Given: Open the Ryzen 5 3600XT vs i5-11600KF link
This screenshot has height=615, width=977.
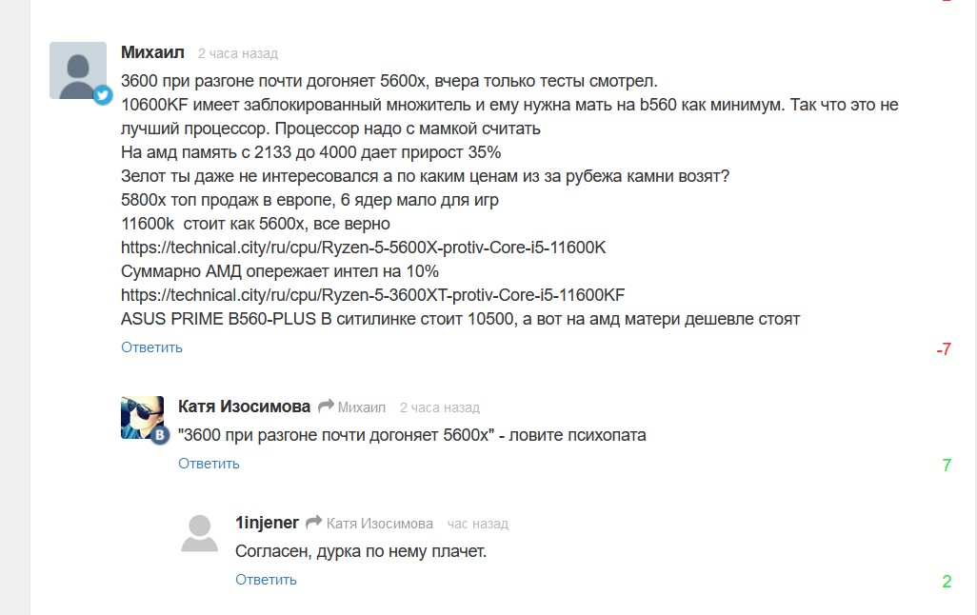Looking at the screenshot, I should (x=373, y=295).
